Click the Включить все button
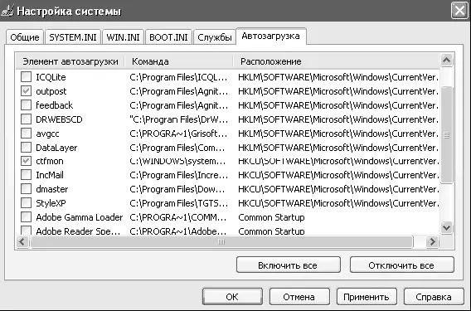 (x=288, y=265)
